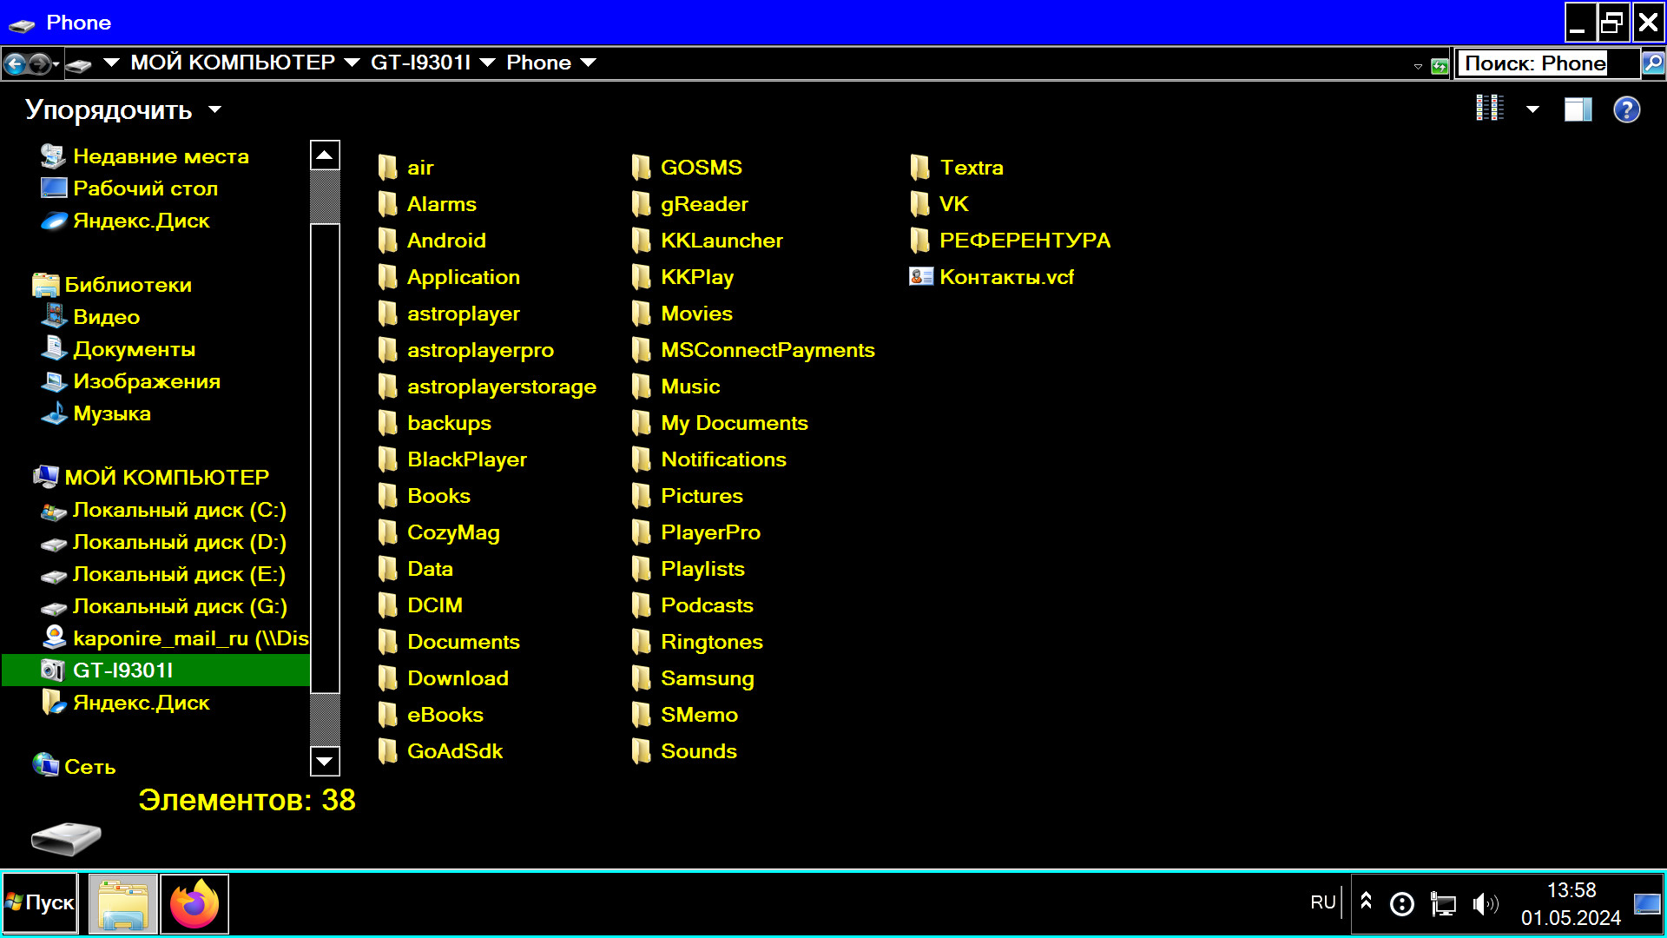Toggle the preview pane icon

(1578, 109)
